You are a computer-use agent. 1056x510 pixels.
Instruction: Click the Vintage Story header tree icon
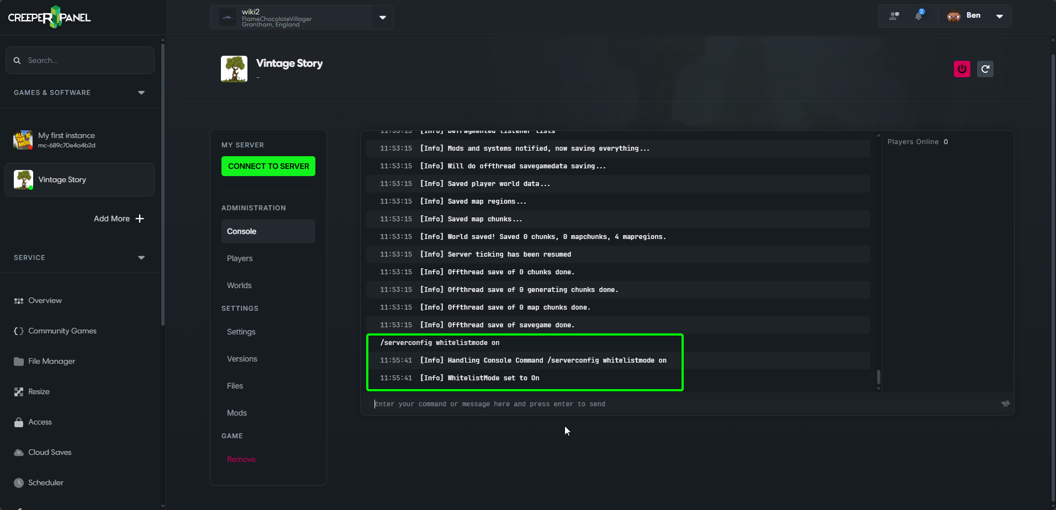tap(234, 69)
